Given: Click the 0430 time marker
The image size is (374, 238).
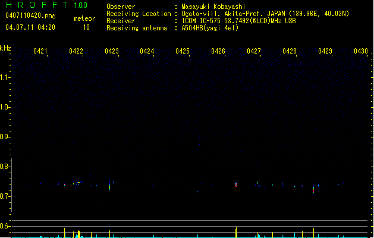Looking at the screenshot, I should (x=361, y=51).
